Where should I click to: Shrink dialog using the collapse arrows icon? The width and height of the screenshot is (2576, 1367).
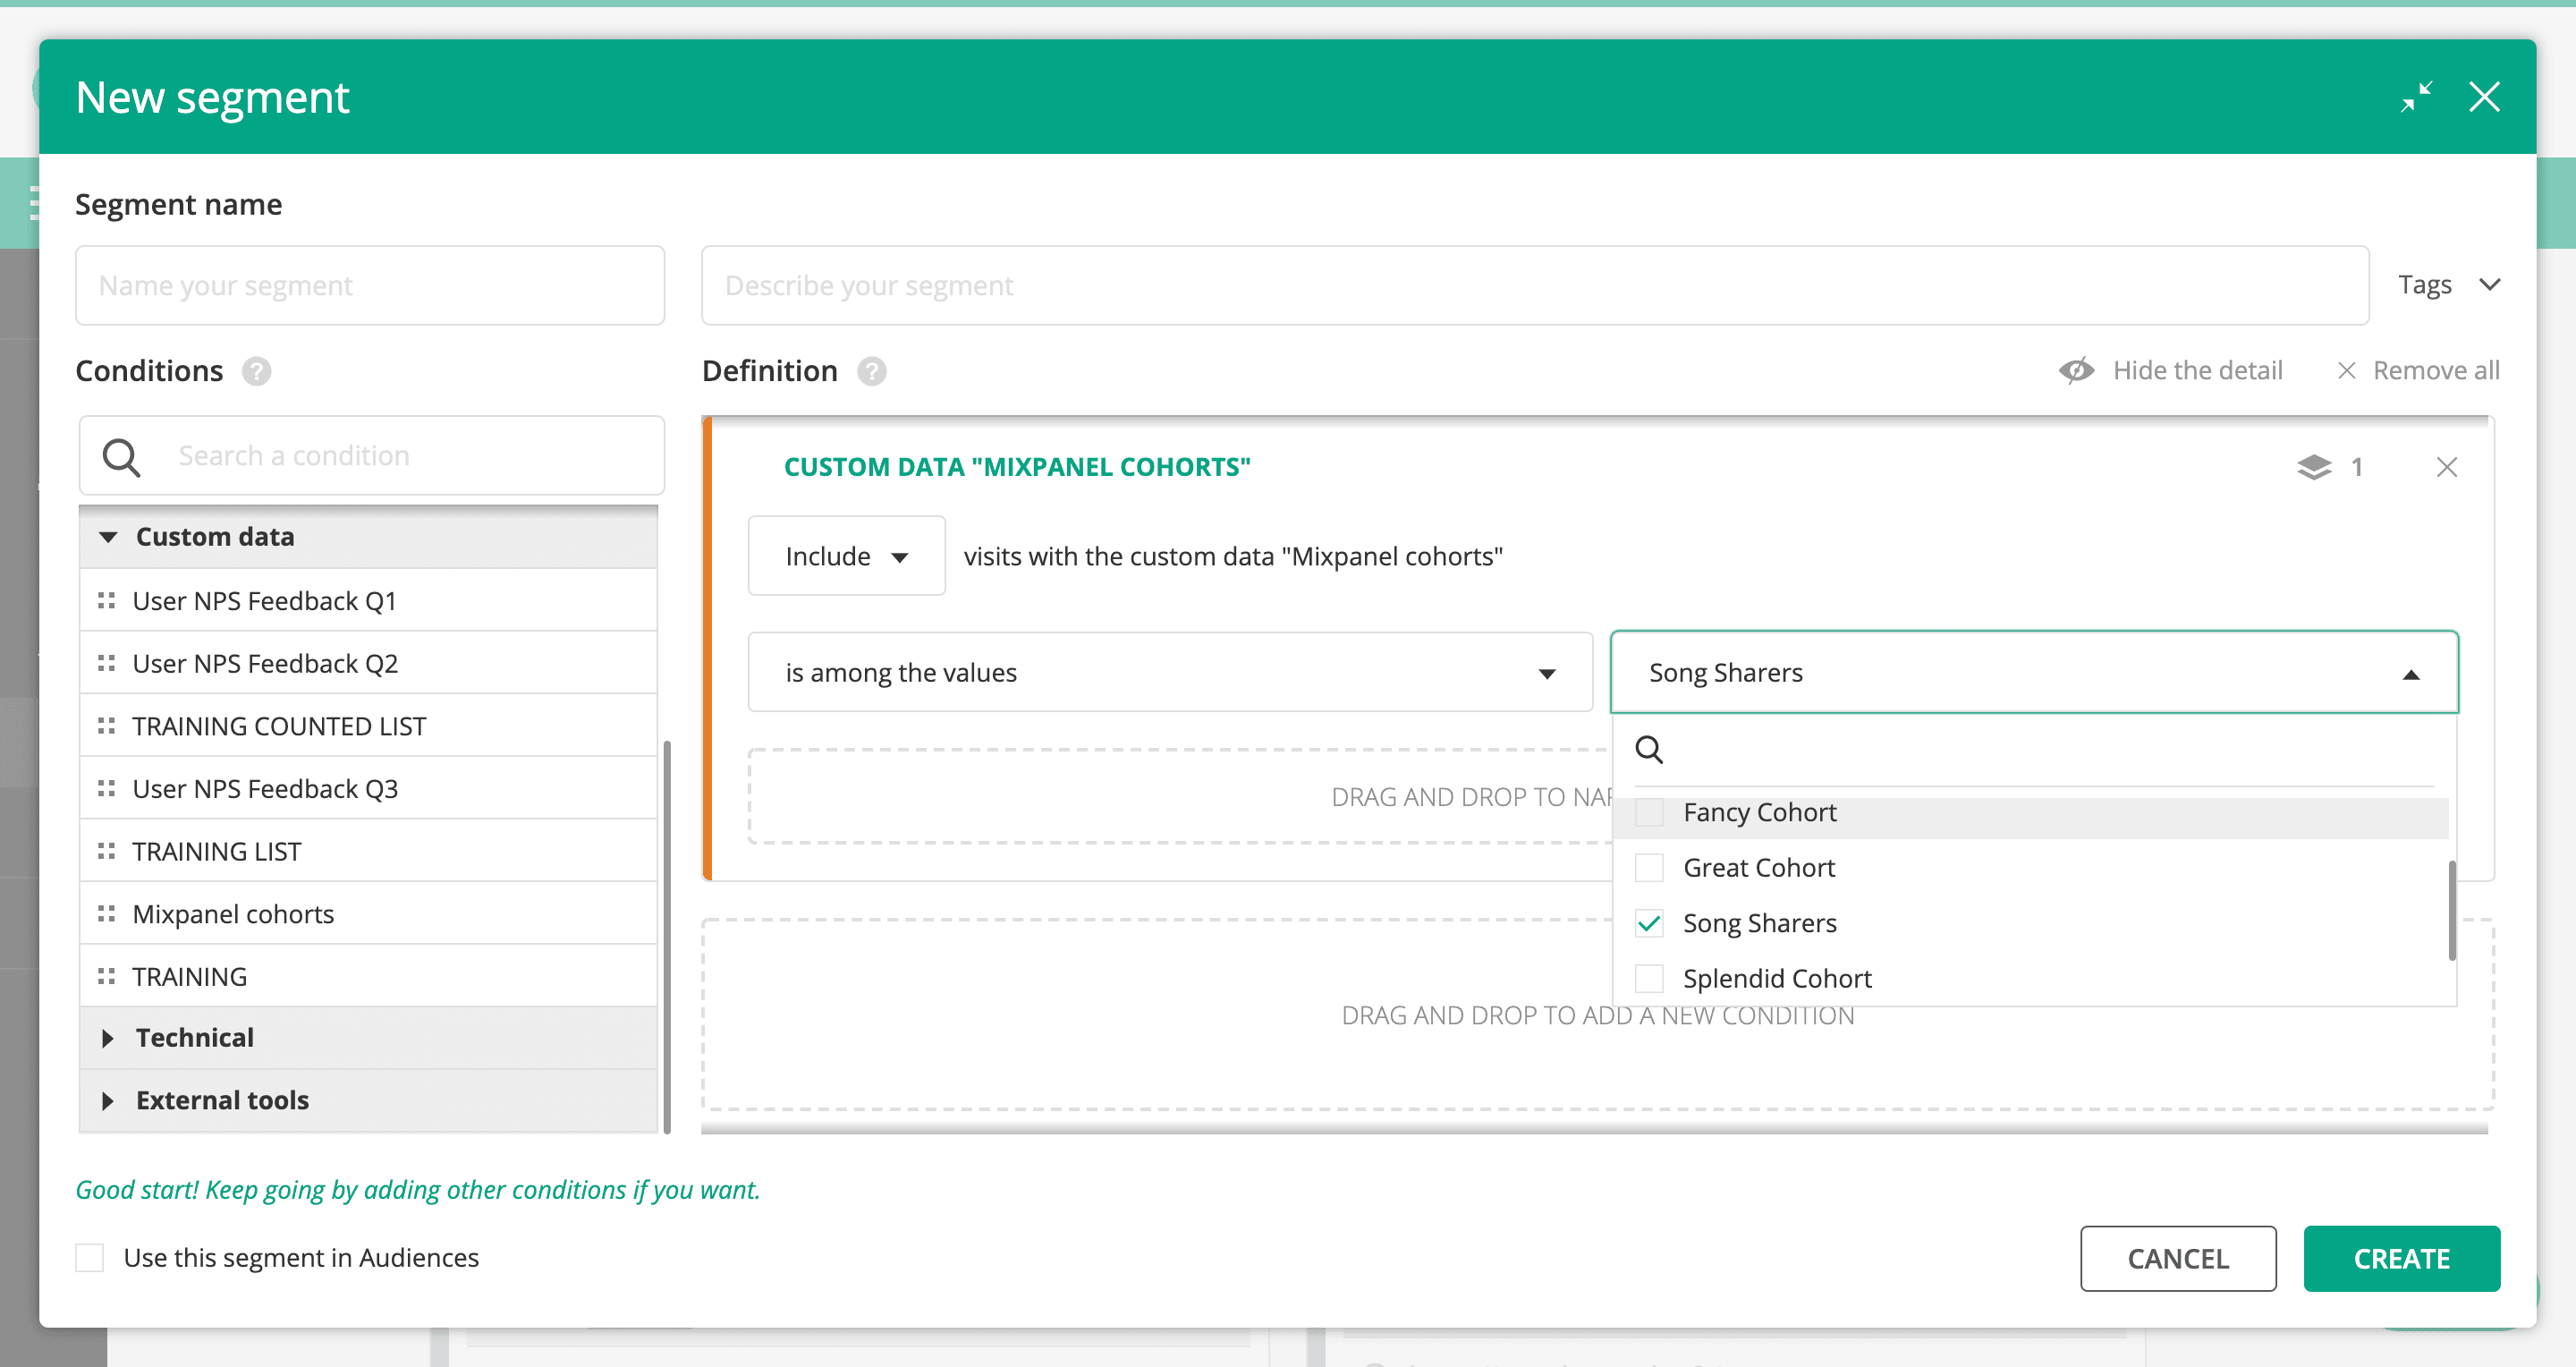(x=2416, y=97)
